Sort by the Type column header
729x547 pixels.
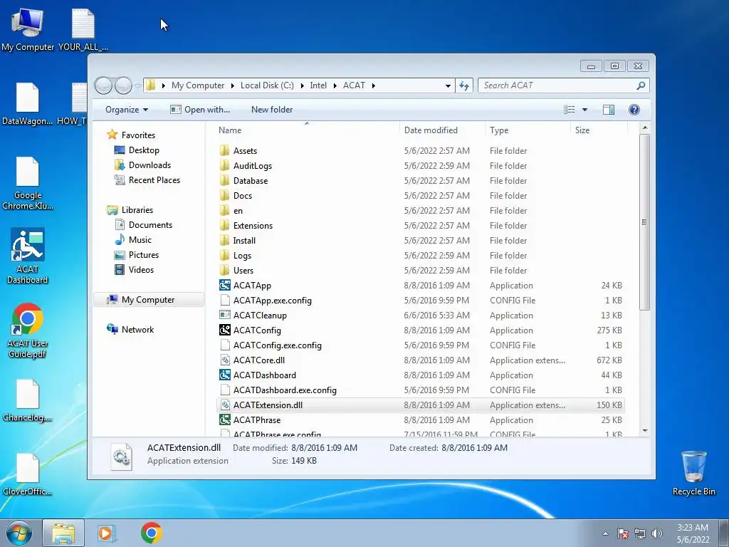(x=528, y=130)
